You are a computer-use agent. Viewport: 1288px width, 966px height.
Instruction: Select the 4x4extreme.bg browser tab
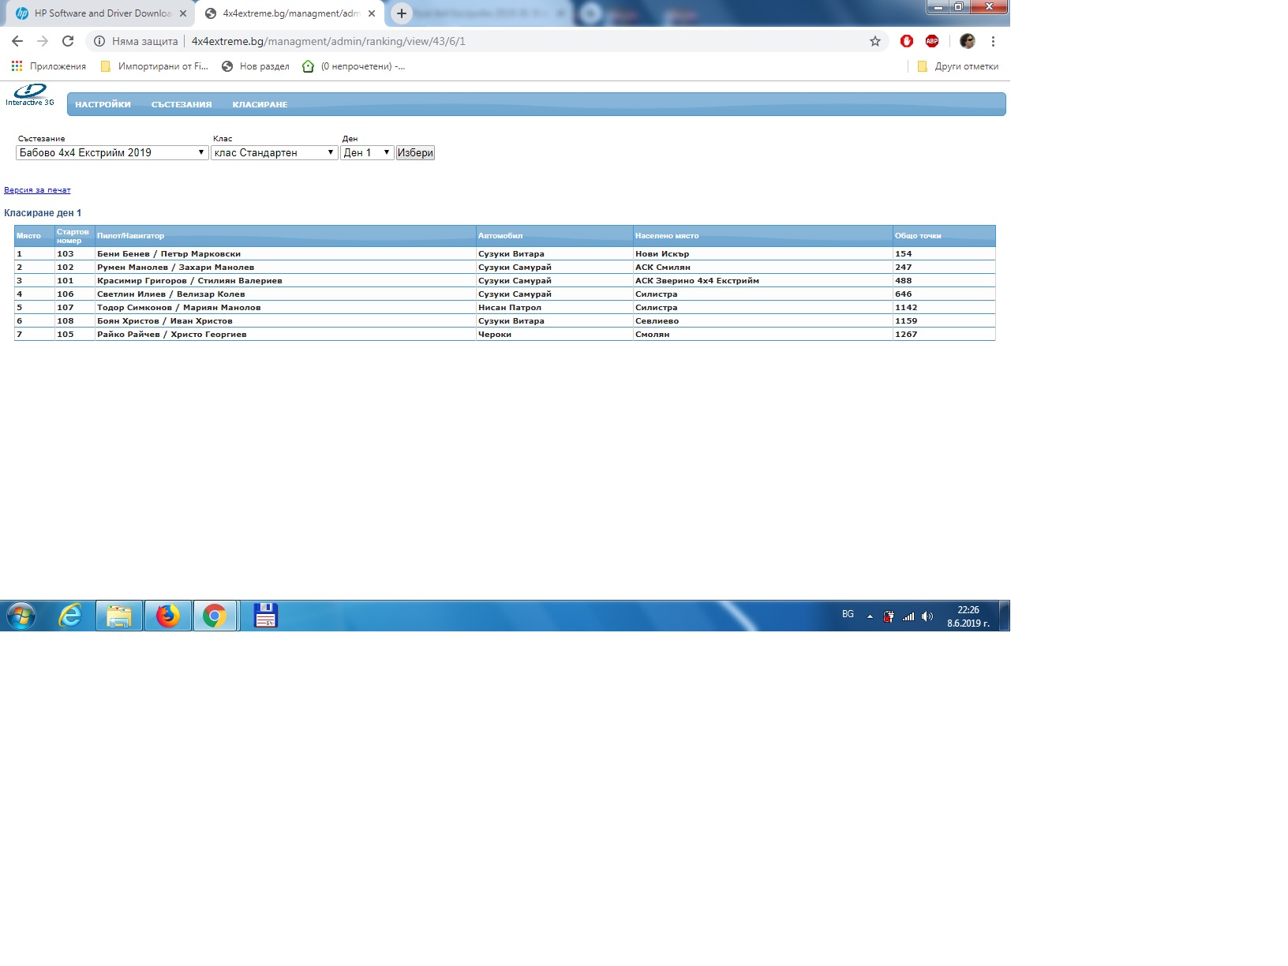pos(289,13)
